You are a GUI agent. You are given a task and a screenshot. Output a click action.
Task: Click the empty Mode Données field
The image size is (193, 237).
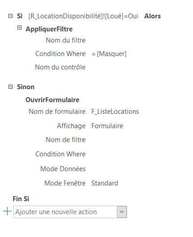tap(121, 169)
